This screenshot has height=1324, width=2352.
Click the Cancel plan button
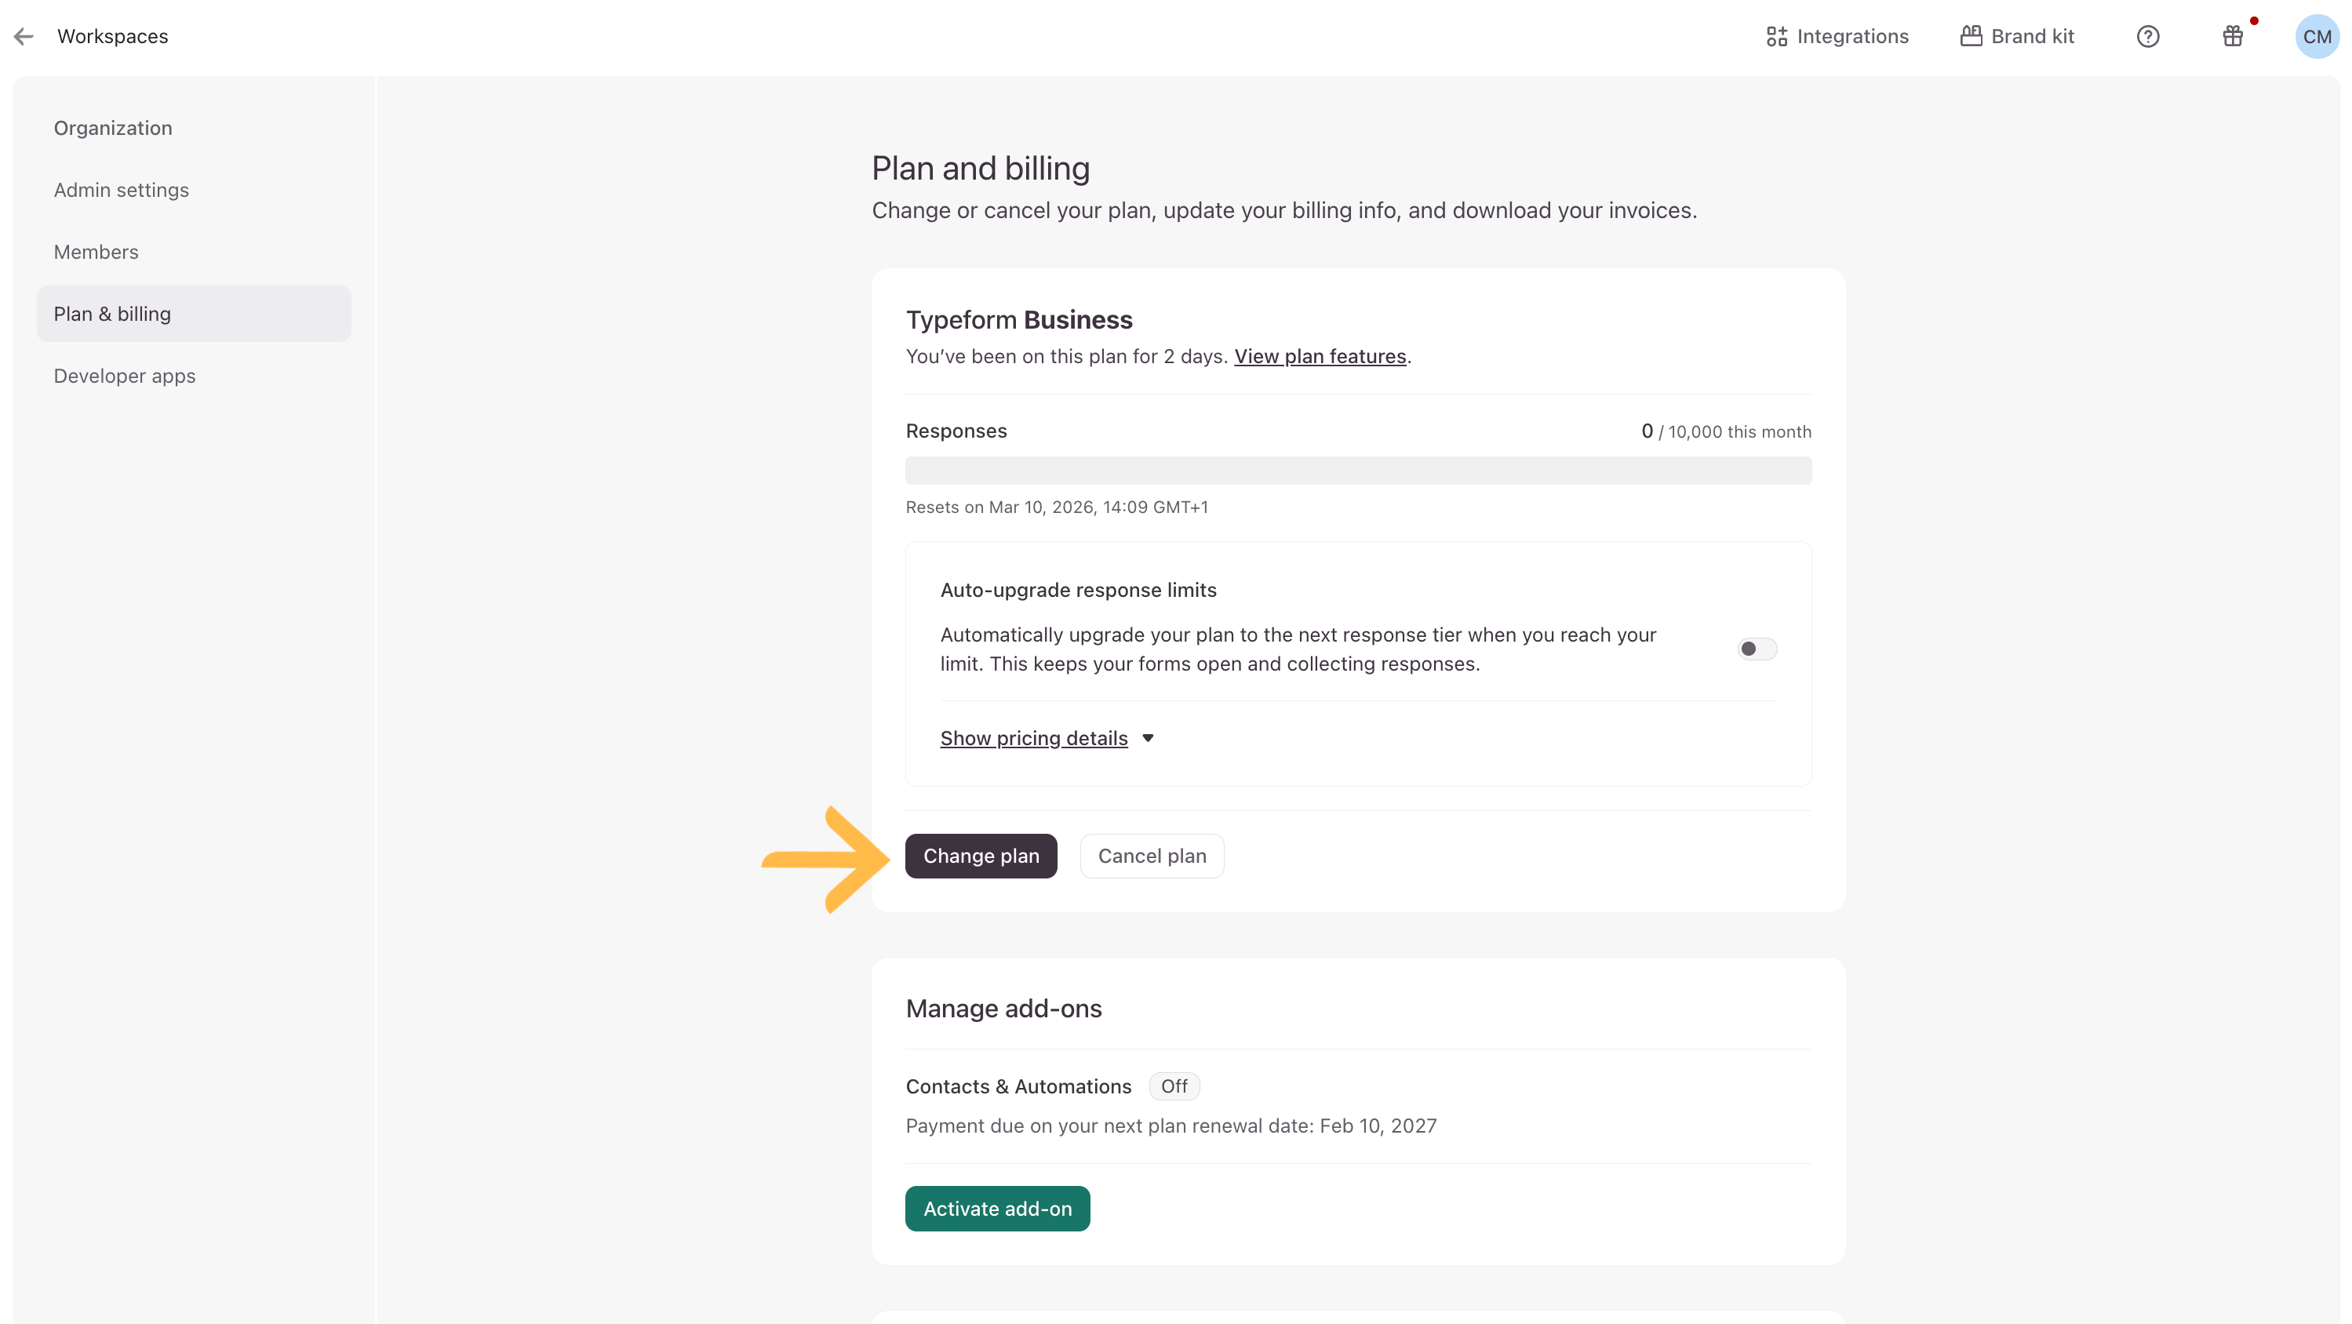(1152, 856)
